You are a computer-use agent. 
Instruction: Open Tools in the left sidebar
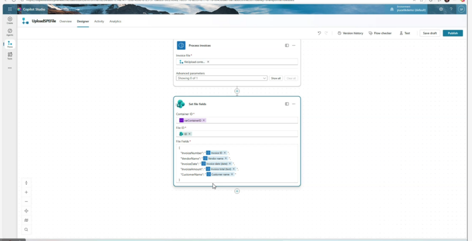point(10,55)
